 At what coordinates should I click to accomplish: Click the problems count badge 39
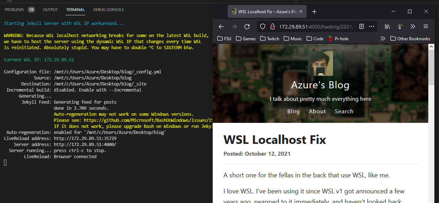coord(31,10)
